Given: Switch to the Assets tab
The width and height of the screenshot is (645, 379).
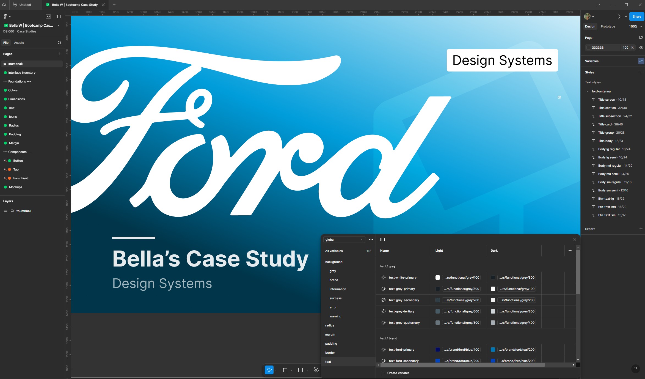Looking at the screenshot, I should tap(19, 43).
